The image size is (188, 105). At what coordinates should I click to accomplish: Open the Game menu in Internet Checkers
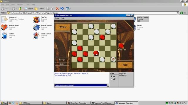point(57,18)
